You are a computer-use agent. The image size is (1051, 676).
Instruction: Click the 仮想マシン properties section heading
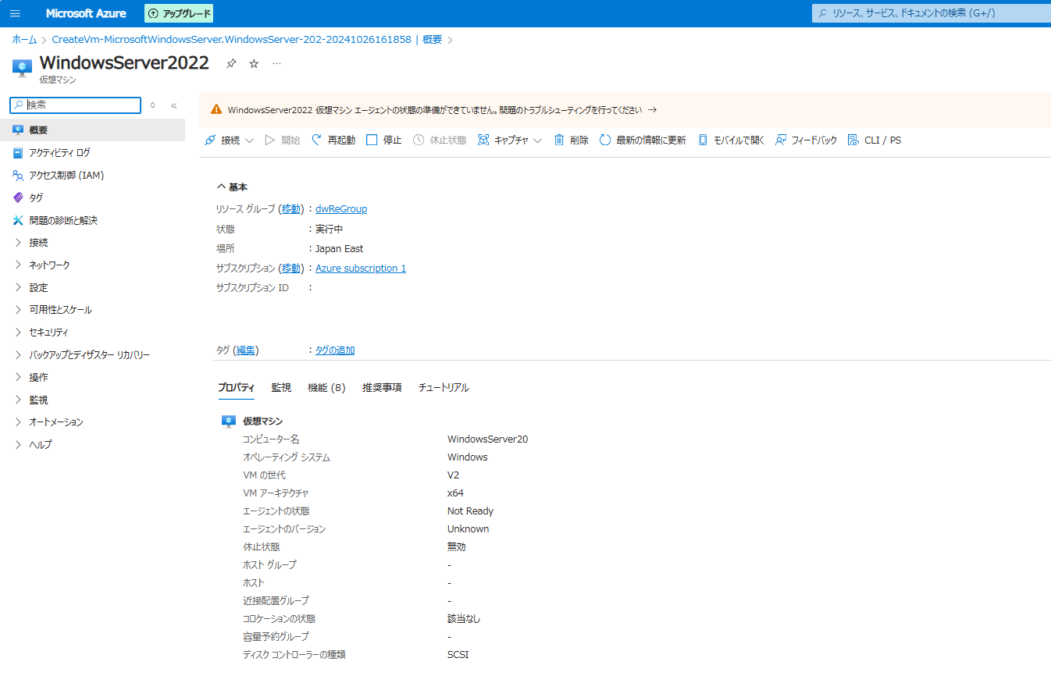click(x=262, y=422)
